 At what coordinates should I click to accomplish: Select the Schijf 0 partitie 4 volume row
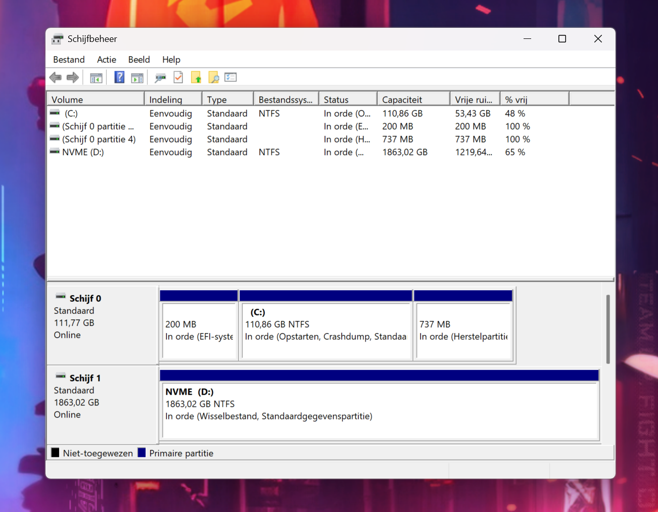pos(99,139)
